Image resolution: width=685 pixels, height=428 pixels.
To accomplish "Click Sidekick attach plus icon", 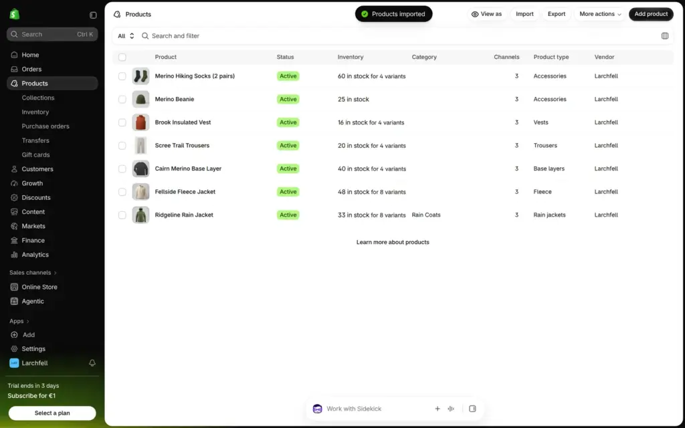I will [x=437, y=409].
